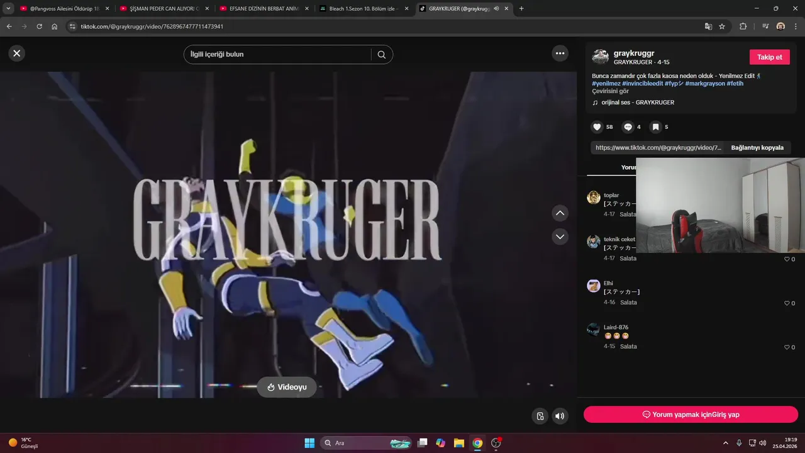Image resolution: width=805 pixels, height=453 pixels.
Task: Open File Explorer from taskbar
Action: pyautogui.click(x=459, y=443)
